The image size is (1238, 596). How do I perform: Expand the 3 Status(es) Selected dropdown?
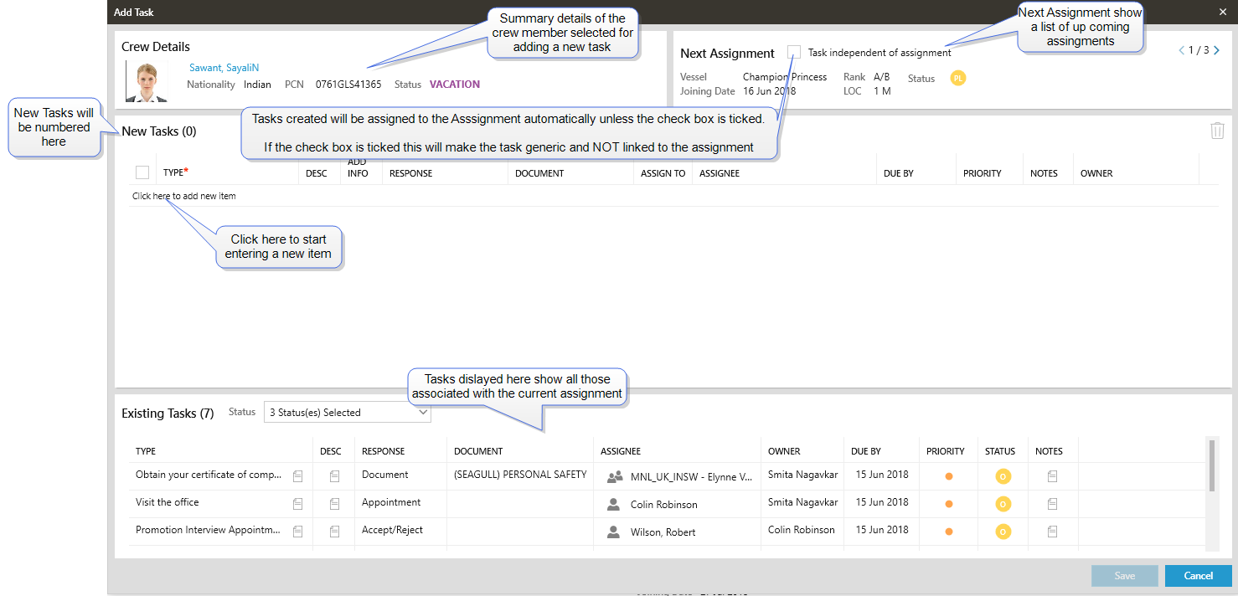[422, 412]
